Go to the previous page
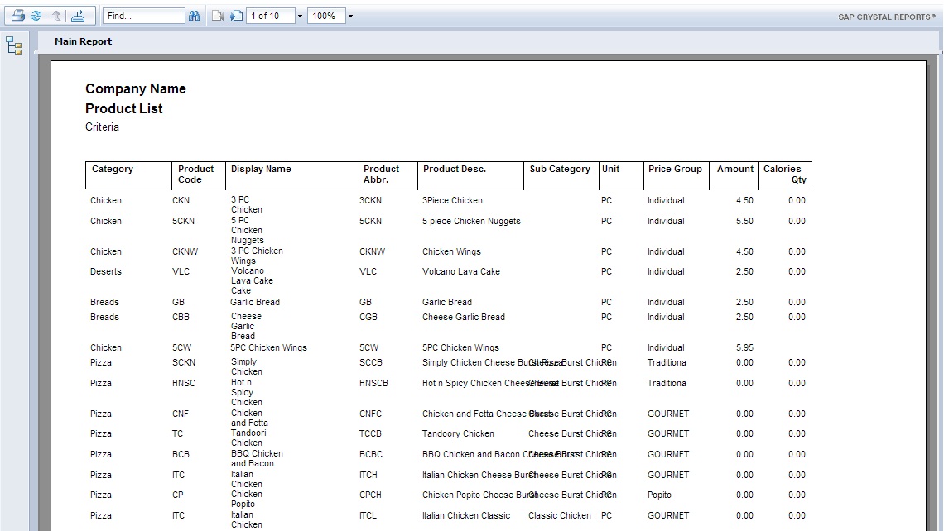The height and width of the screenshot is (531, 944). [218, 16]
